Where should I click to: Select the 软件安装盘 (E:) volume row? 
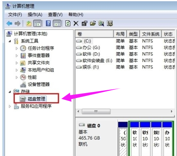[125, 60]
